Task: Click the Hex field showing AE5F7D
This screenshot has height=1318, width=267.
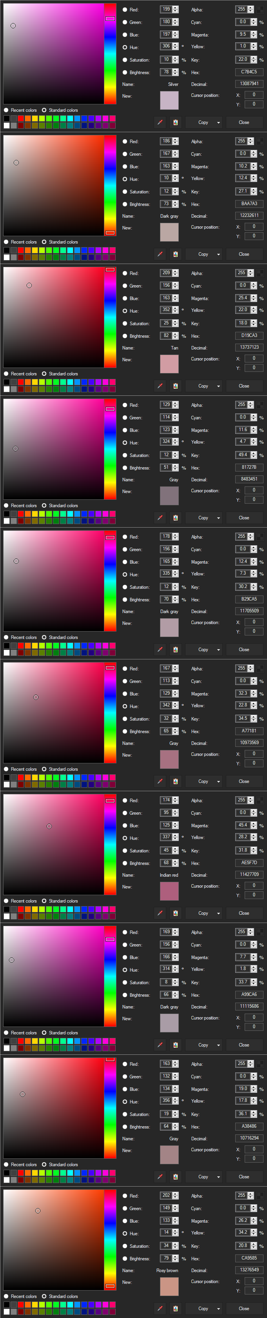Action: point(249,863)
